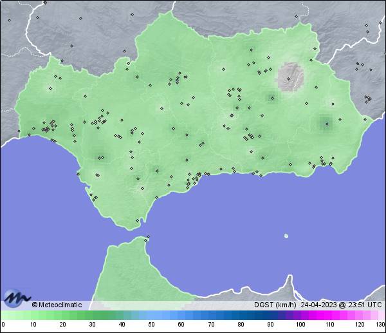Viewport: 386px width, 333px height.
Task: Click the 60 label on the legend
Action: coord(181,324)
